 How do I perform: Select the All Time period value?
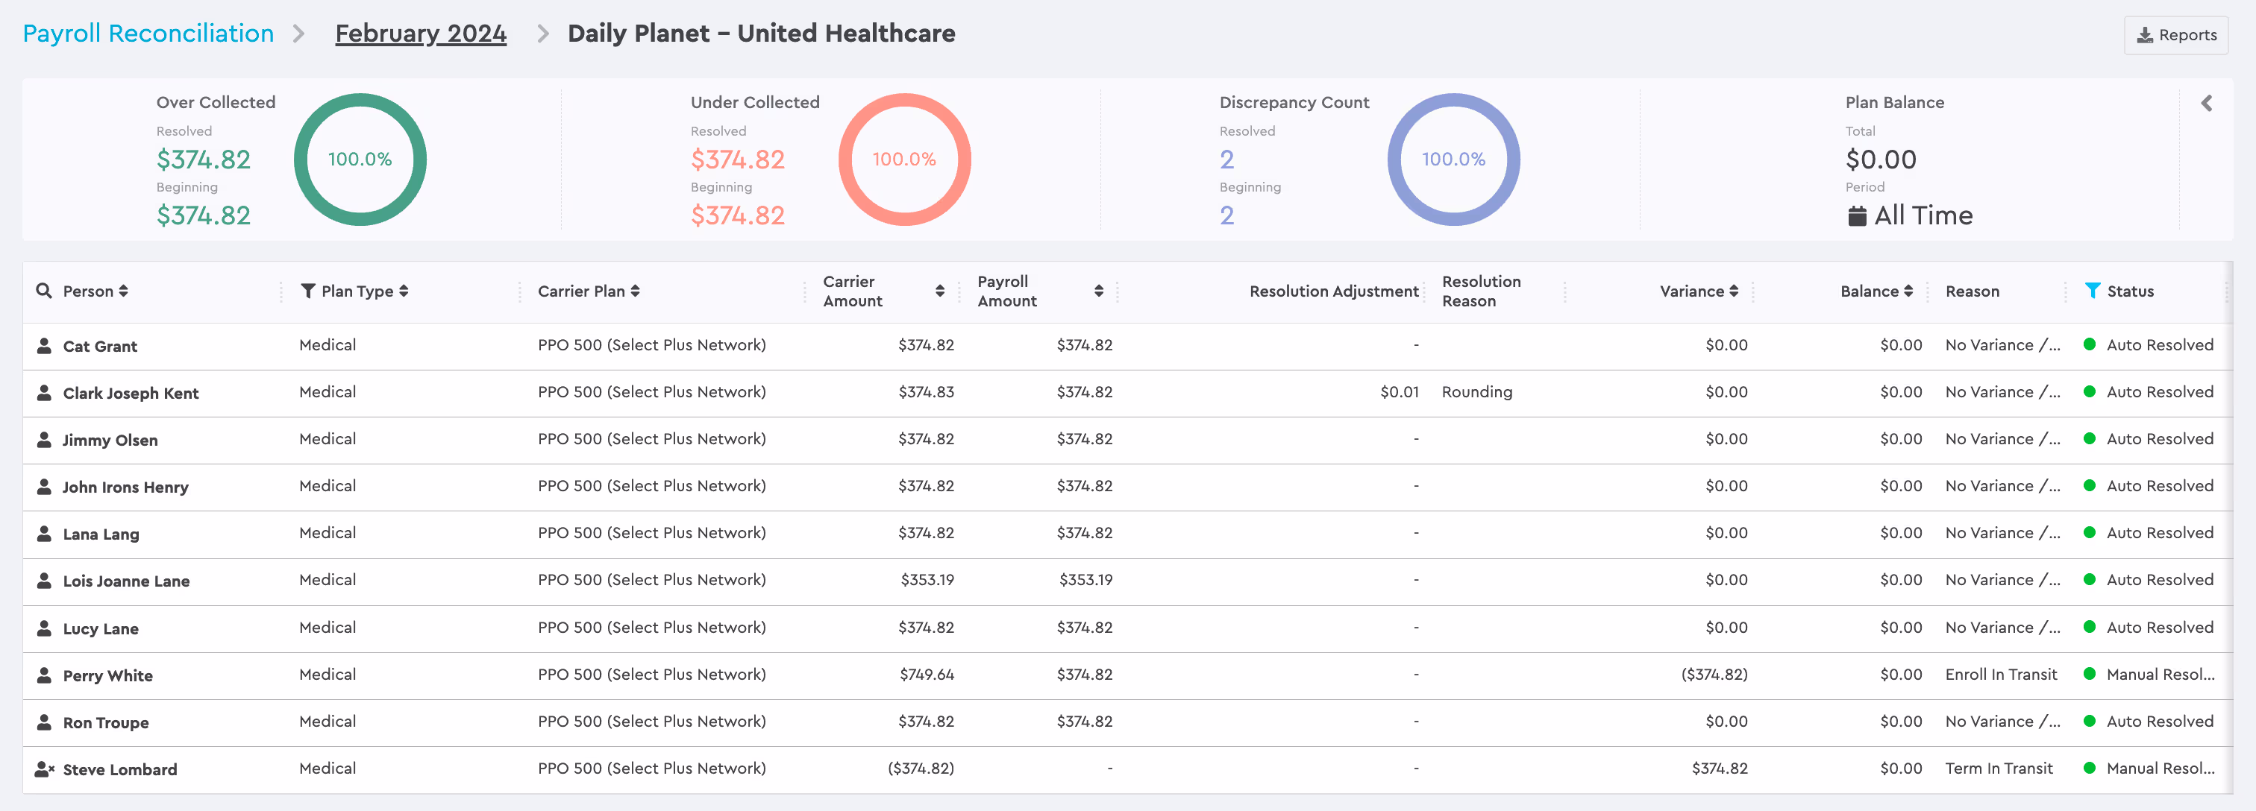pyautogui.click(x=1923, y=216)
